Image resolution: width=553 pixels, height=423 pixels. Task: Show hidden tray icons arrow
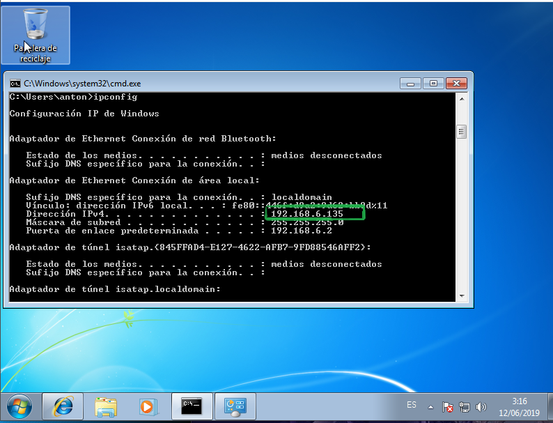click(x=430, y=407)
